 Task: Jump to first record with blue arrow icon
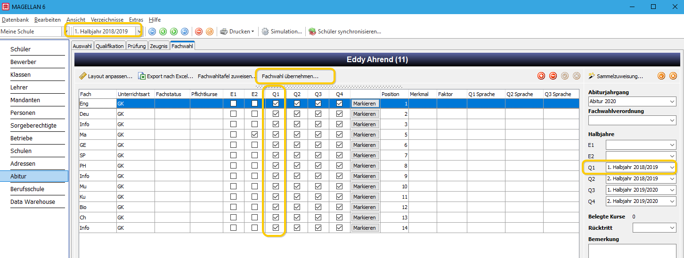152,32
